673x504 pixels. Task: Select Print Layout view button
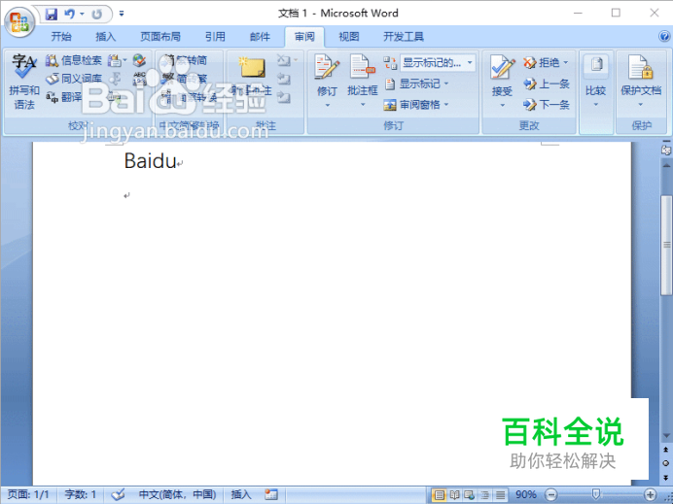439,495
